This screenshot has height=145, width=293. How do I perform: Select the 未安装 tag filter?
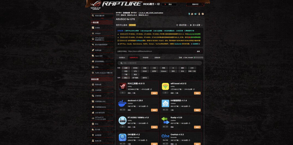pyautogui.click(x=135, y=68)
